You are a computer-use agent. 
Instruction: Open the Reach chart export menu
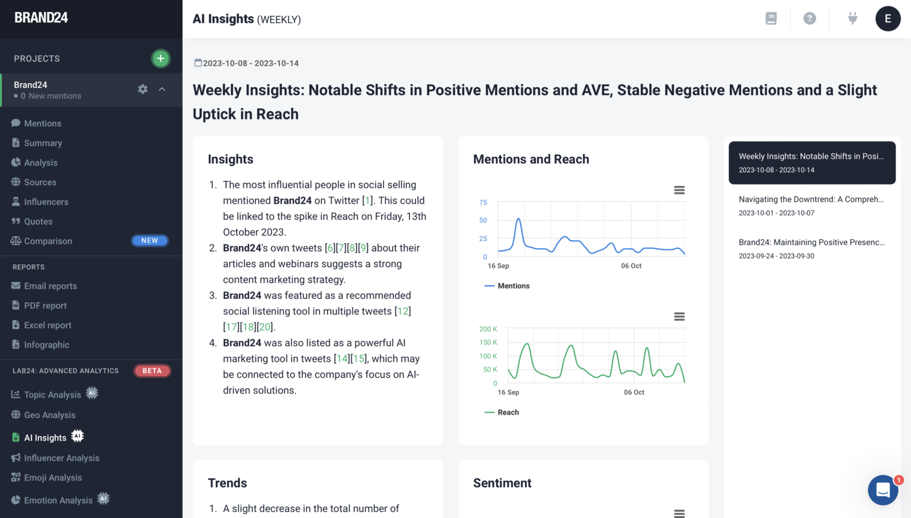tap(679, 316)
